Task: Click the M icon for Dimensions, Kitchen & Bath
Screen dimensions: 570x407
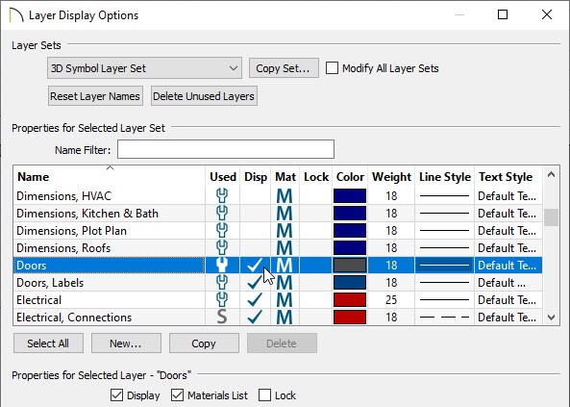Action: (285, 214)
